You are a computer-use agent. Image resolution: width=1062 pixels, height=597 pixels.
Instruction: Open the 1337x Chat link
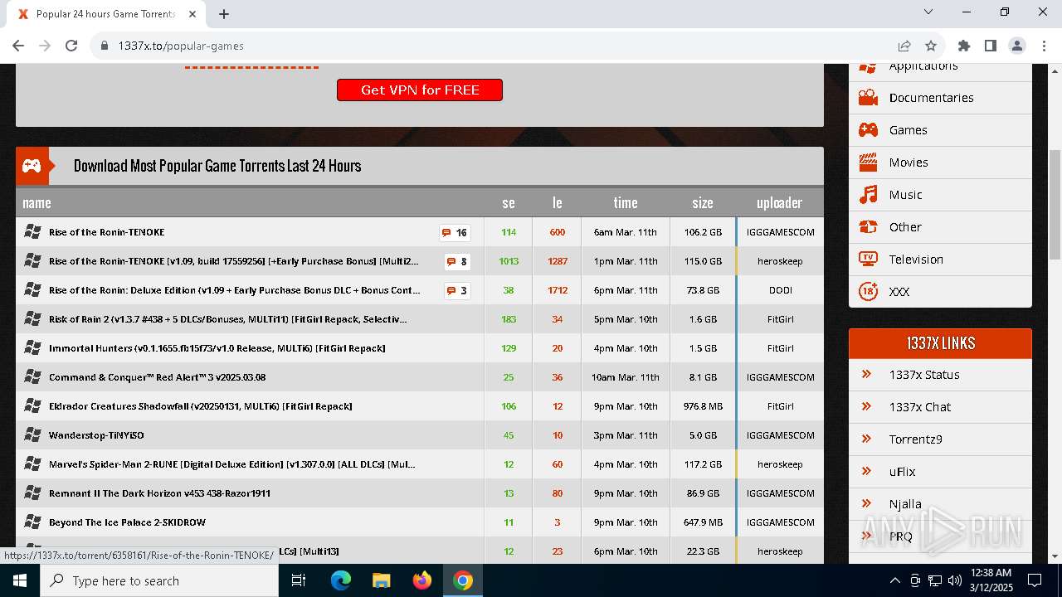[x=920, y=407]
